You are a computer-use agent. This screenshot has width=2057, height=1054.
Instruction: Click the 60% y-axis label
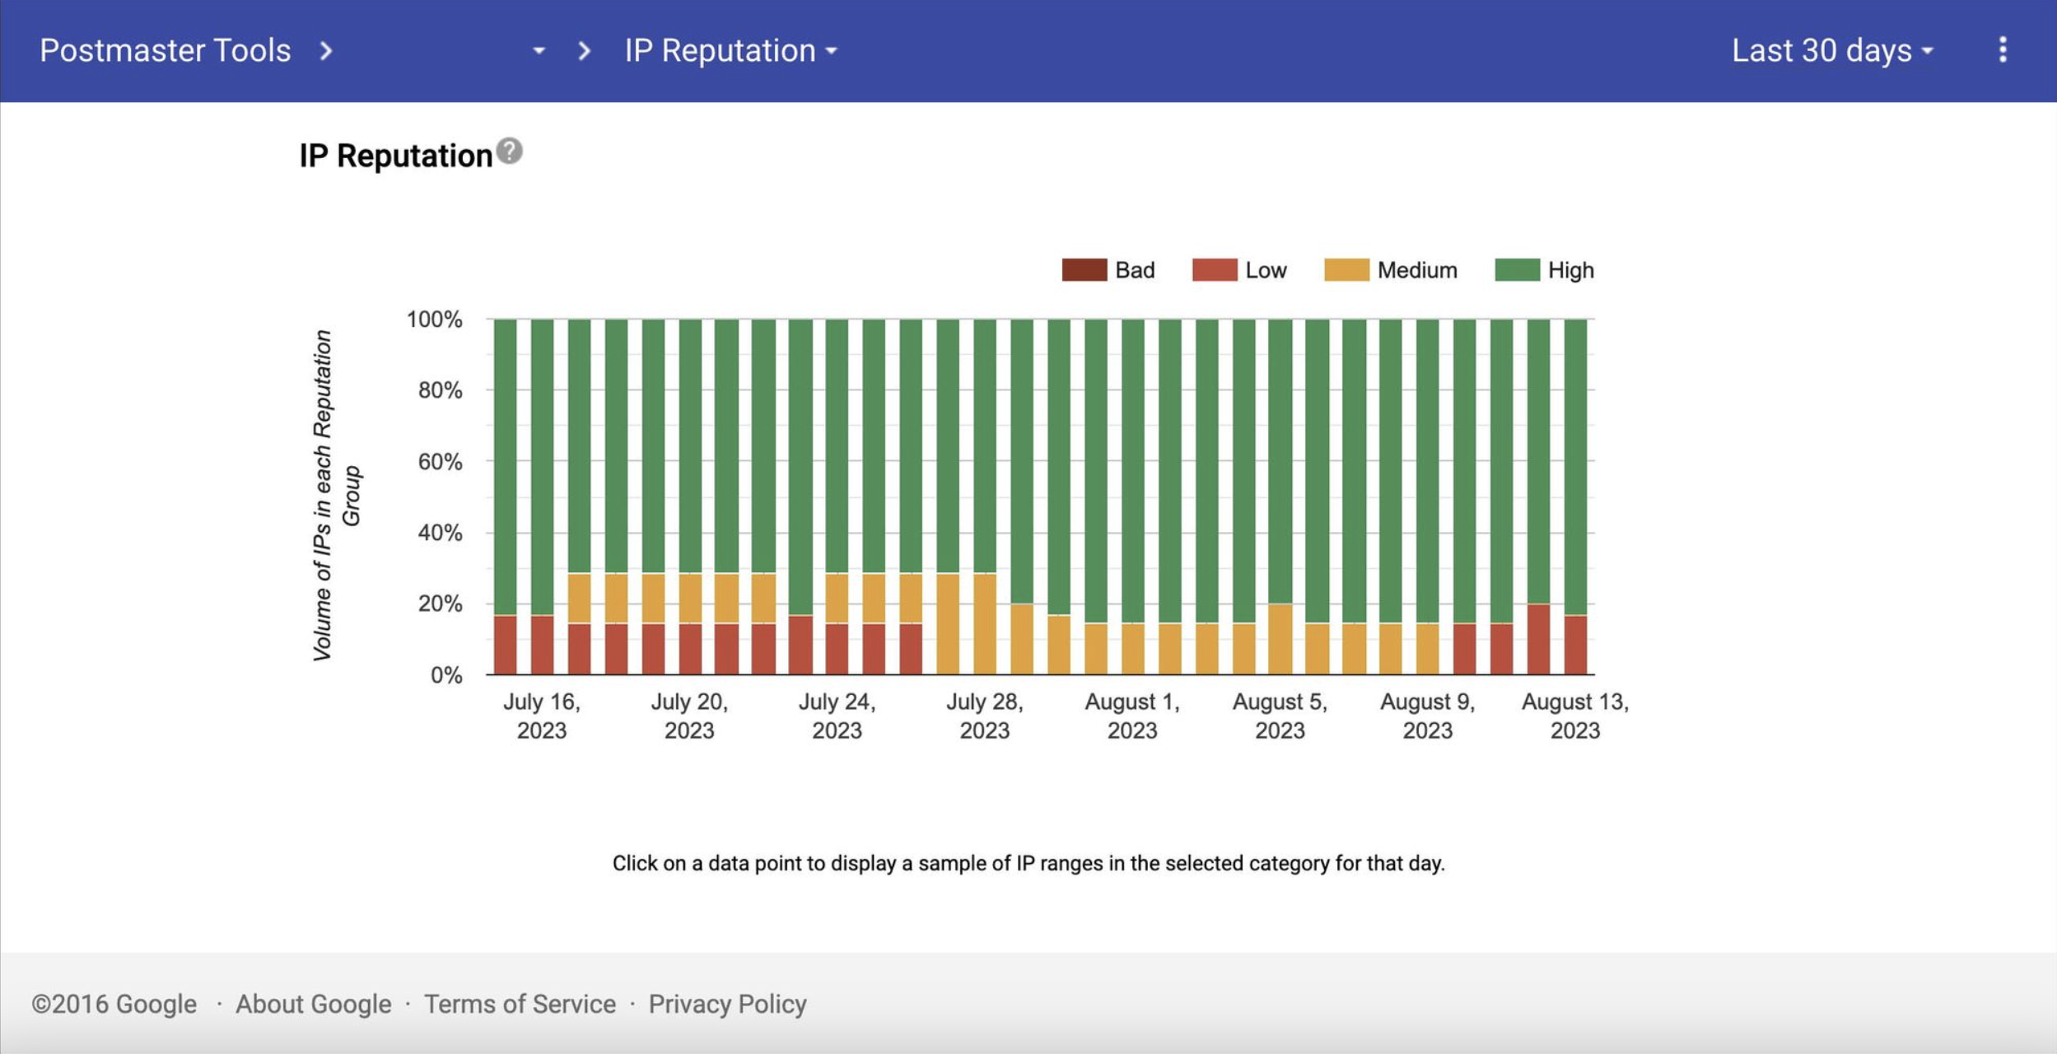(440, 462)
